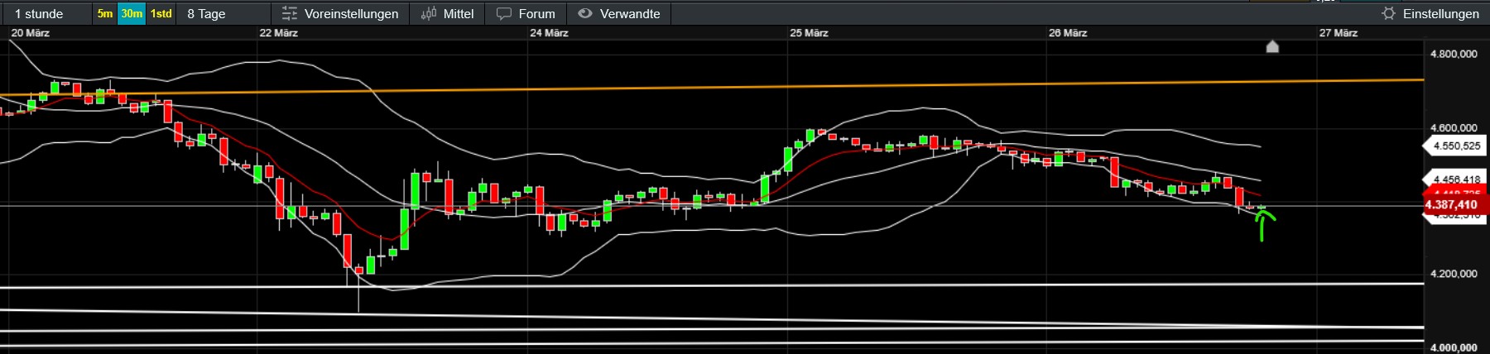
Task: Click the eye icon next to Verwandte
Action: pyautogui.click(x=584, y=13)
